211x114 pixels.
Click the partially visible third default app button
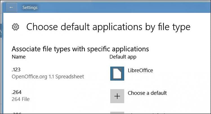117,113
